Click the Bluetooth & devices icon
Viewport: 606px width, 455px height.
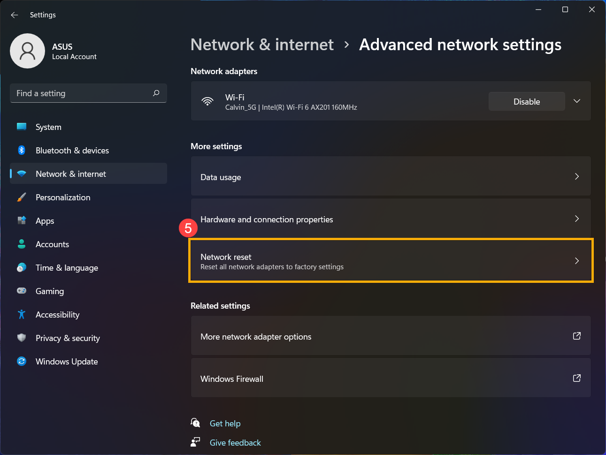22,150
